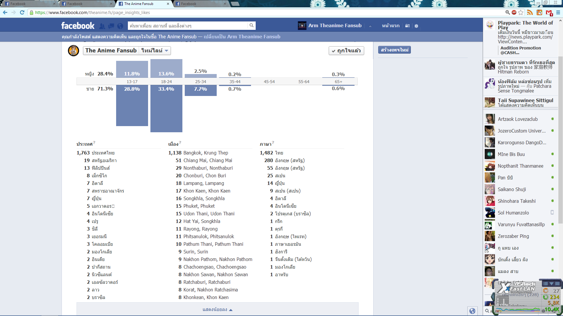Click the create new page button
Image resolution: width=563 pixels, height=316 pixels.
pyautogui.click(x=394, y=50)
